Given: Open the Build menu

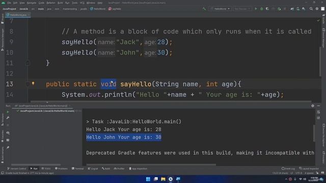Looking at the screenshot, I should (x=60, y=3).
